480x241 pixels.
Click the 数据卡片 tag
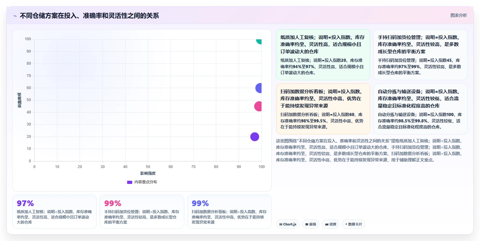coord(353,224)
